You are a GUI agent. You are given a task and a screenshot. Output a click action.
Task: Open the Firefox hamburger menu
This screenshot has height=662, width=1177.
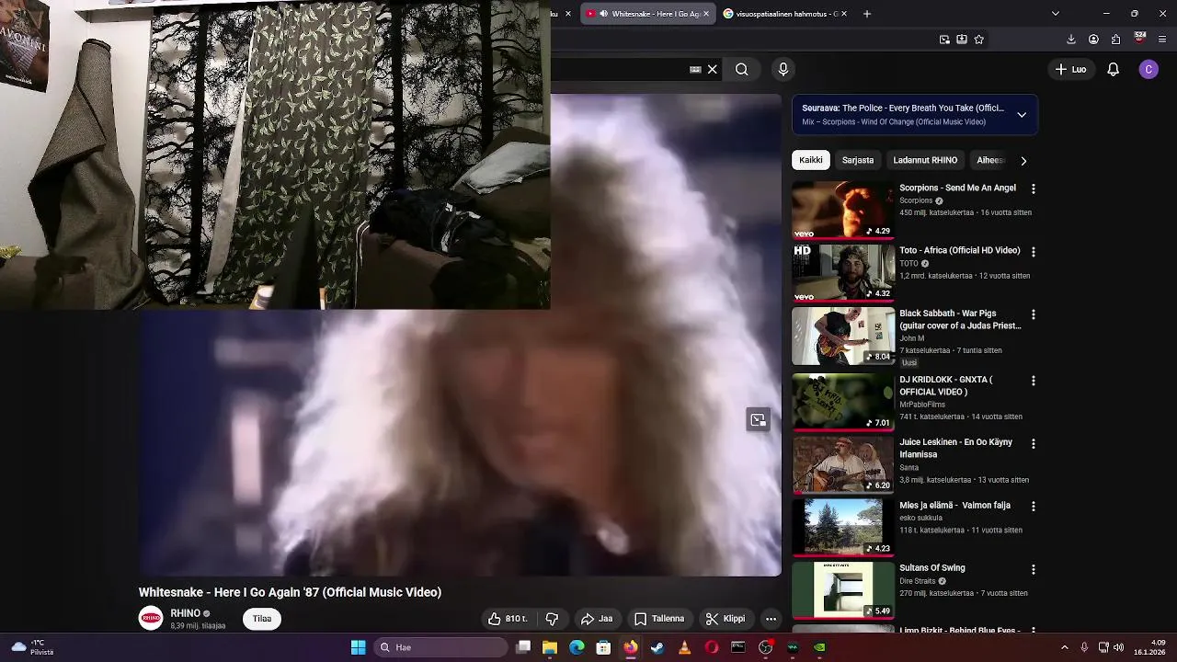1162,40
